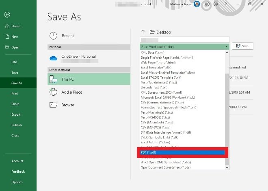
Task: Select Excel Template (*.xltx) format
Action: click(182, 68)
